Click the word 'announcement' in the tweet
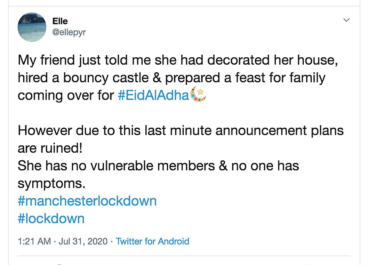Screen dimensions: 370x265 click(x=262, y=130)
